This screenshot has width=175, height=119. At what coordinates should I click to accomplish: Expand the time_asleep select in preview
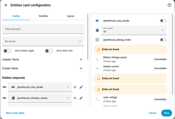(133, 30)
